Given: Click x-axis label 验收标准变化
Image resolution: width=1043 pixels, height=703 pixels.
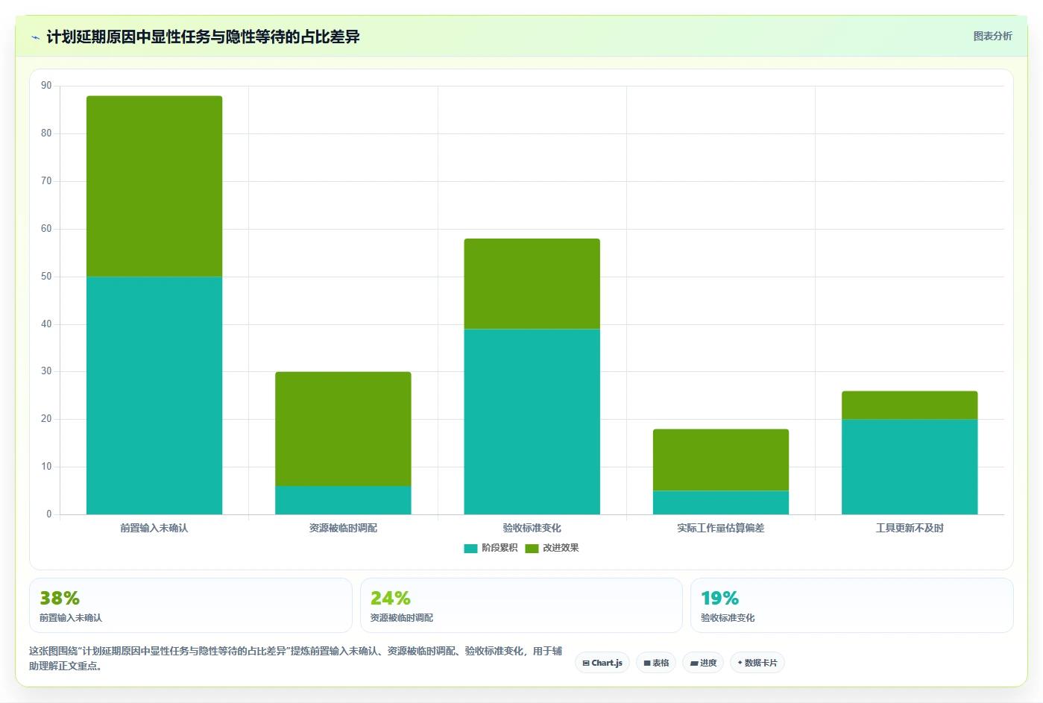Looking at the screenshot, I should point(532,528).
